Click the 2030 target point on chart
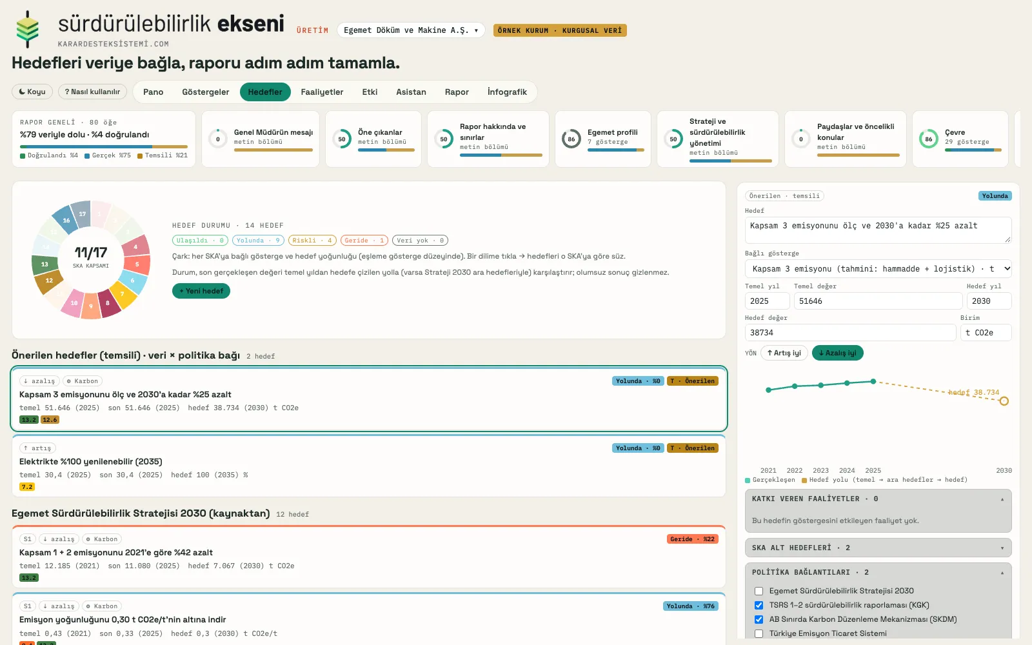Screen dimensions: 1032x645 [1004, 401]
